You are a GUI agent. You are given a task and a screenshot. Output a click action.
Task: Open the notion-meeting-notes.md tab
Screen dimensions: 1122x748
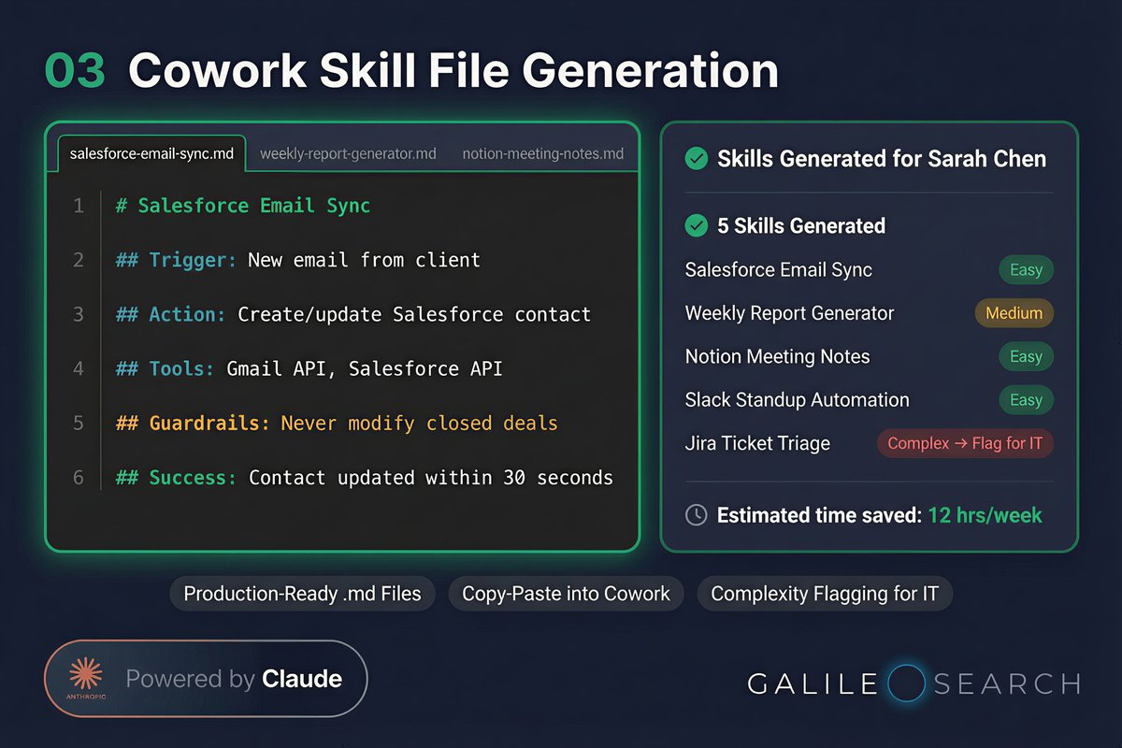(542, 153)
